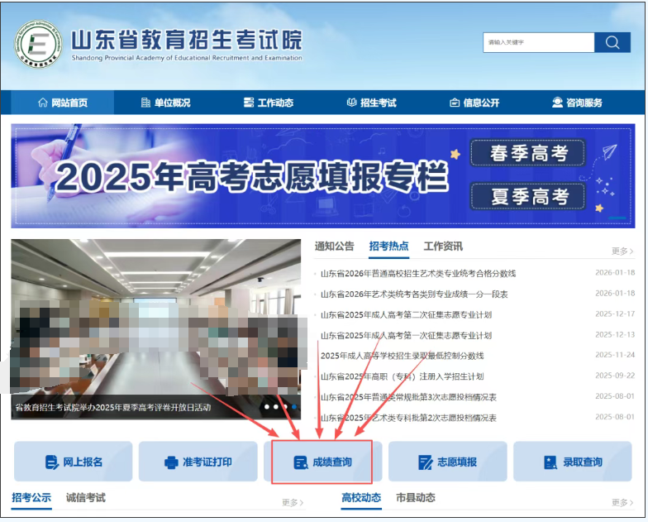Viewport: 648px width, 522px height.
Task: Open the 单位概况 menu item
Action: [x=165, y=103]
